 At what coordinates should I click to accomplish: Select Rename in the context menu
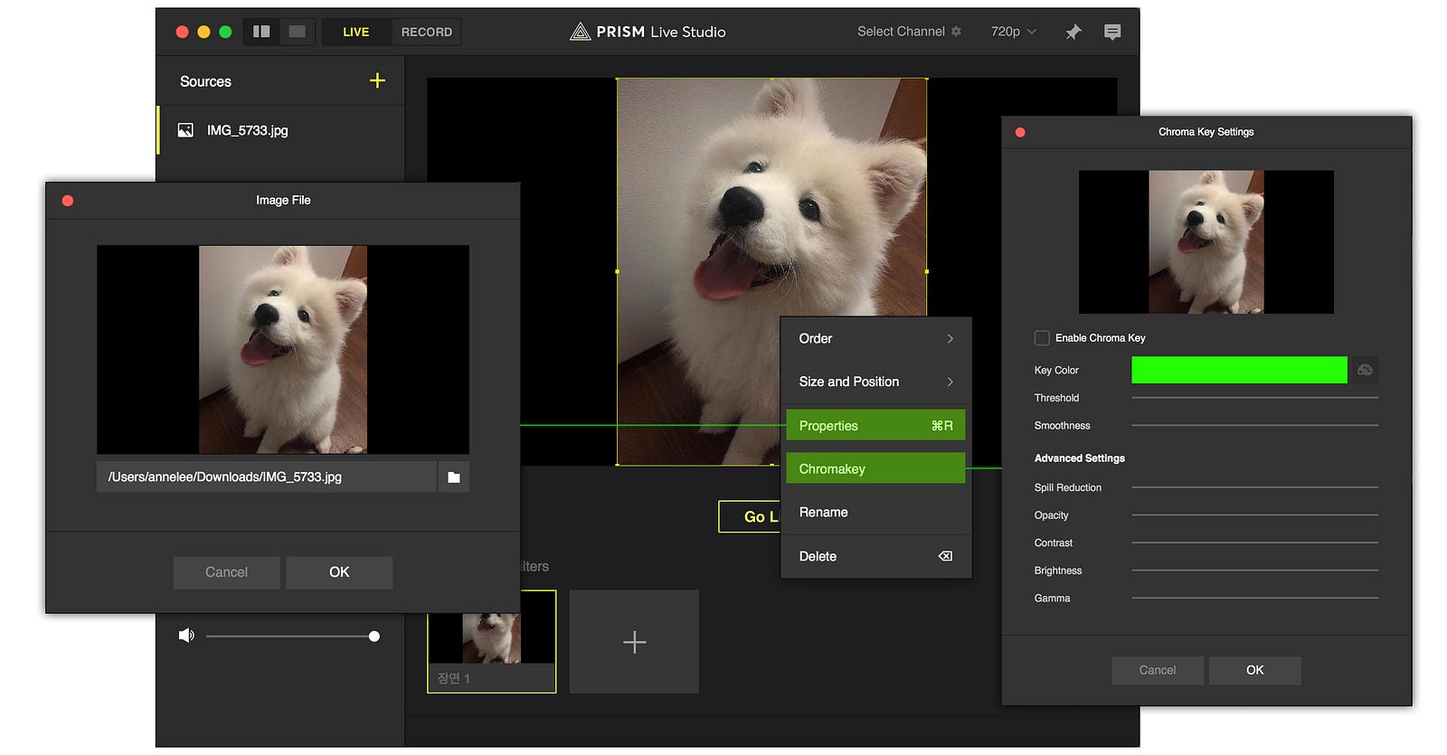click(x=875, y=512)
